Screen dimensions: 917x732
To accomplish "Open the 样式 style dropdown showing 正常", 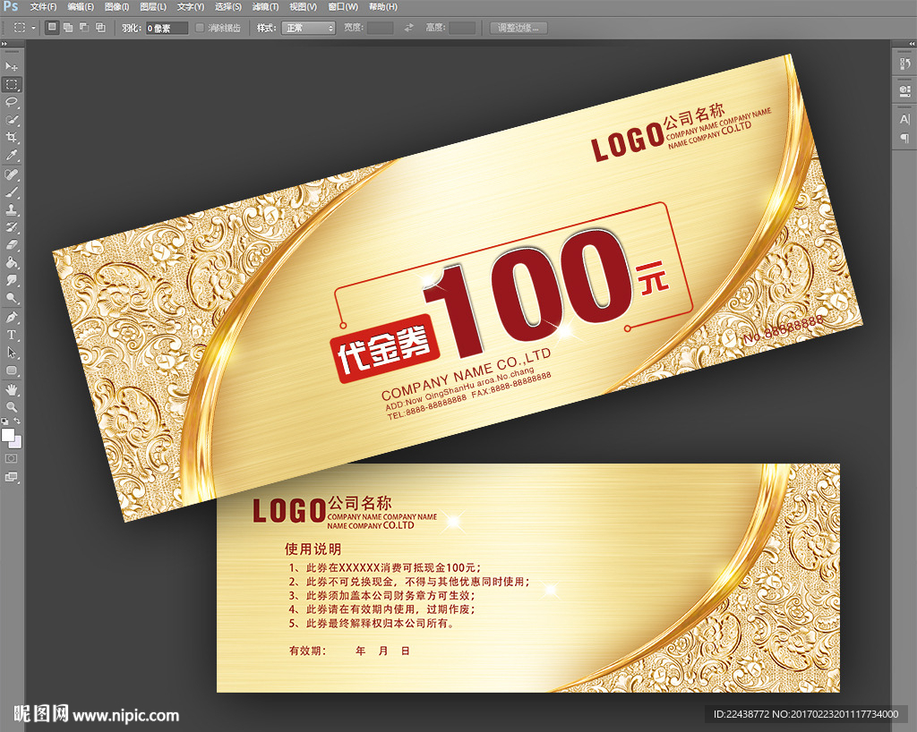I will point(308,28).
